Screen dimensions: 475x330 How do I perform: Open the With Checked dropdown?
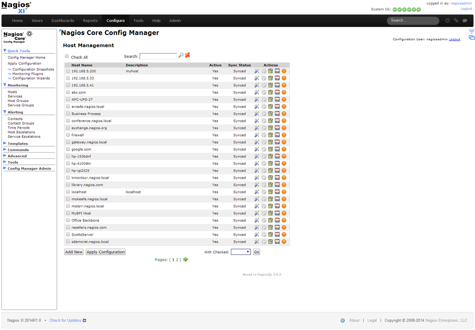coord(241,252)
